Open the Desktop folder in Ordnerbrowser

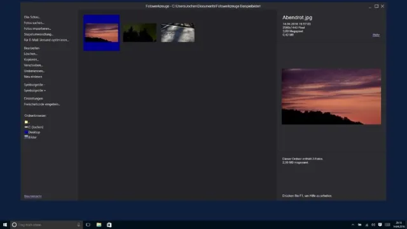[x=32, y=132]
